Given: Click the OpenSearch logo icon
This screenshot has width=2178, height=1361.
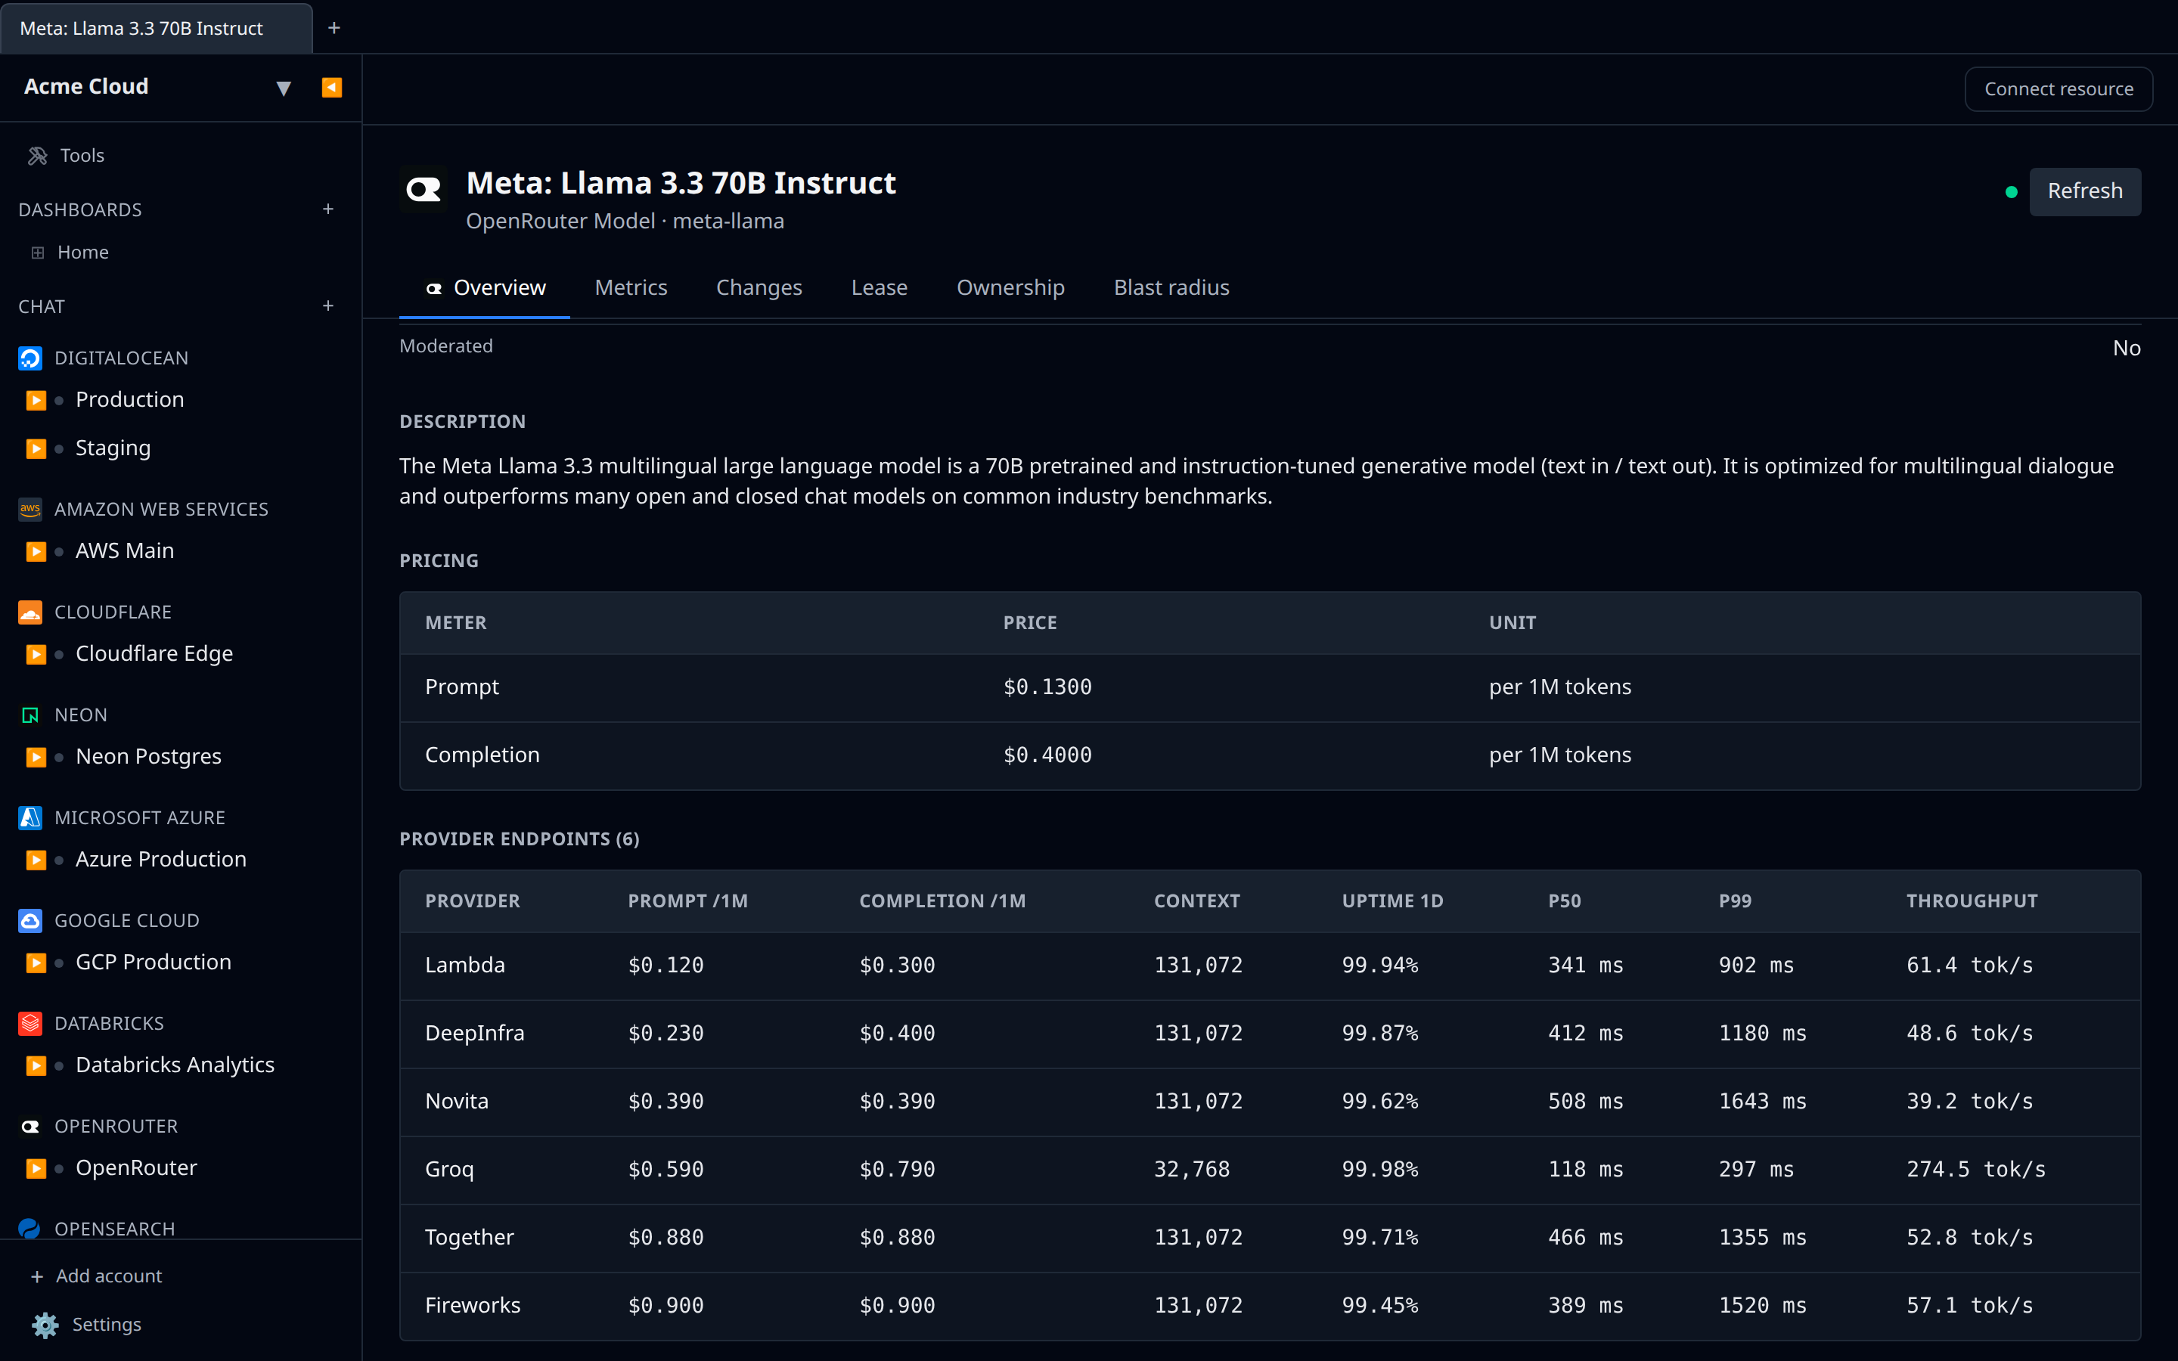Looking at the screenshot, I should click(x=29, y=1229).
